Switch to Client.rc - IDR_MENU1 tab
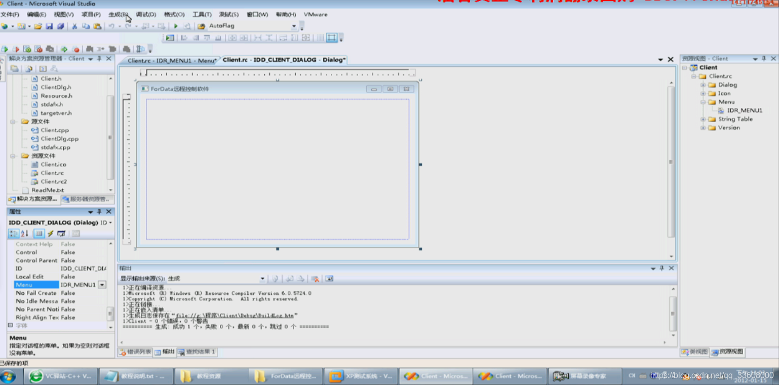 (x=171, y=60)
